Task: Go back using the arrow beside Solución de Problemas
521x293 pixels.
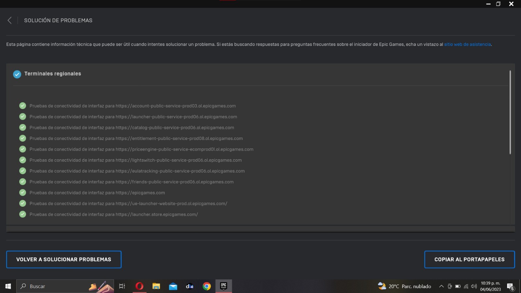Action: (x=10, y=21)
